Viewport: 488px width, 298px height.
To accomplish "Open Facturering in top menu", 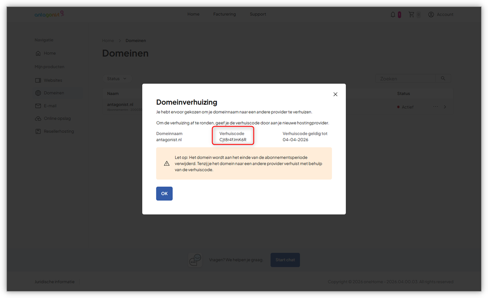I will tap(224, 14).
